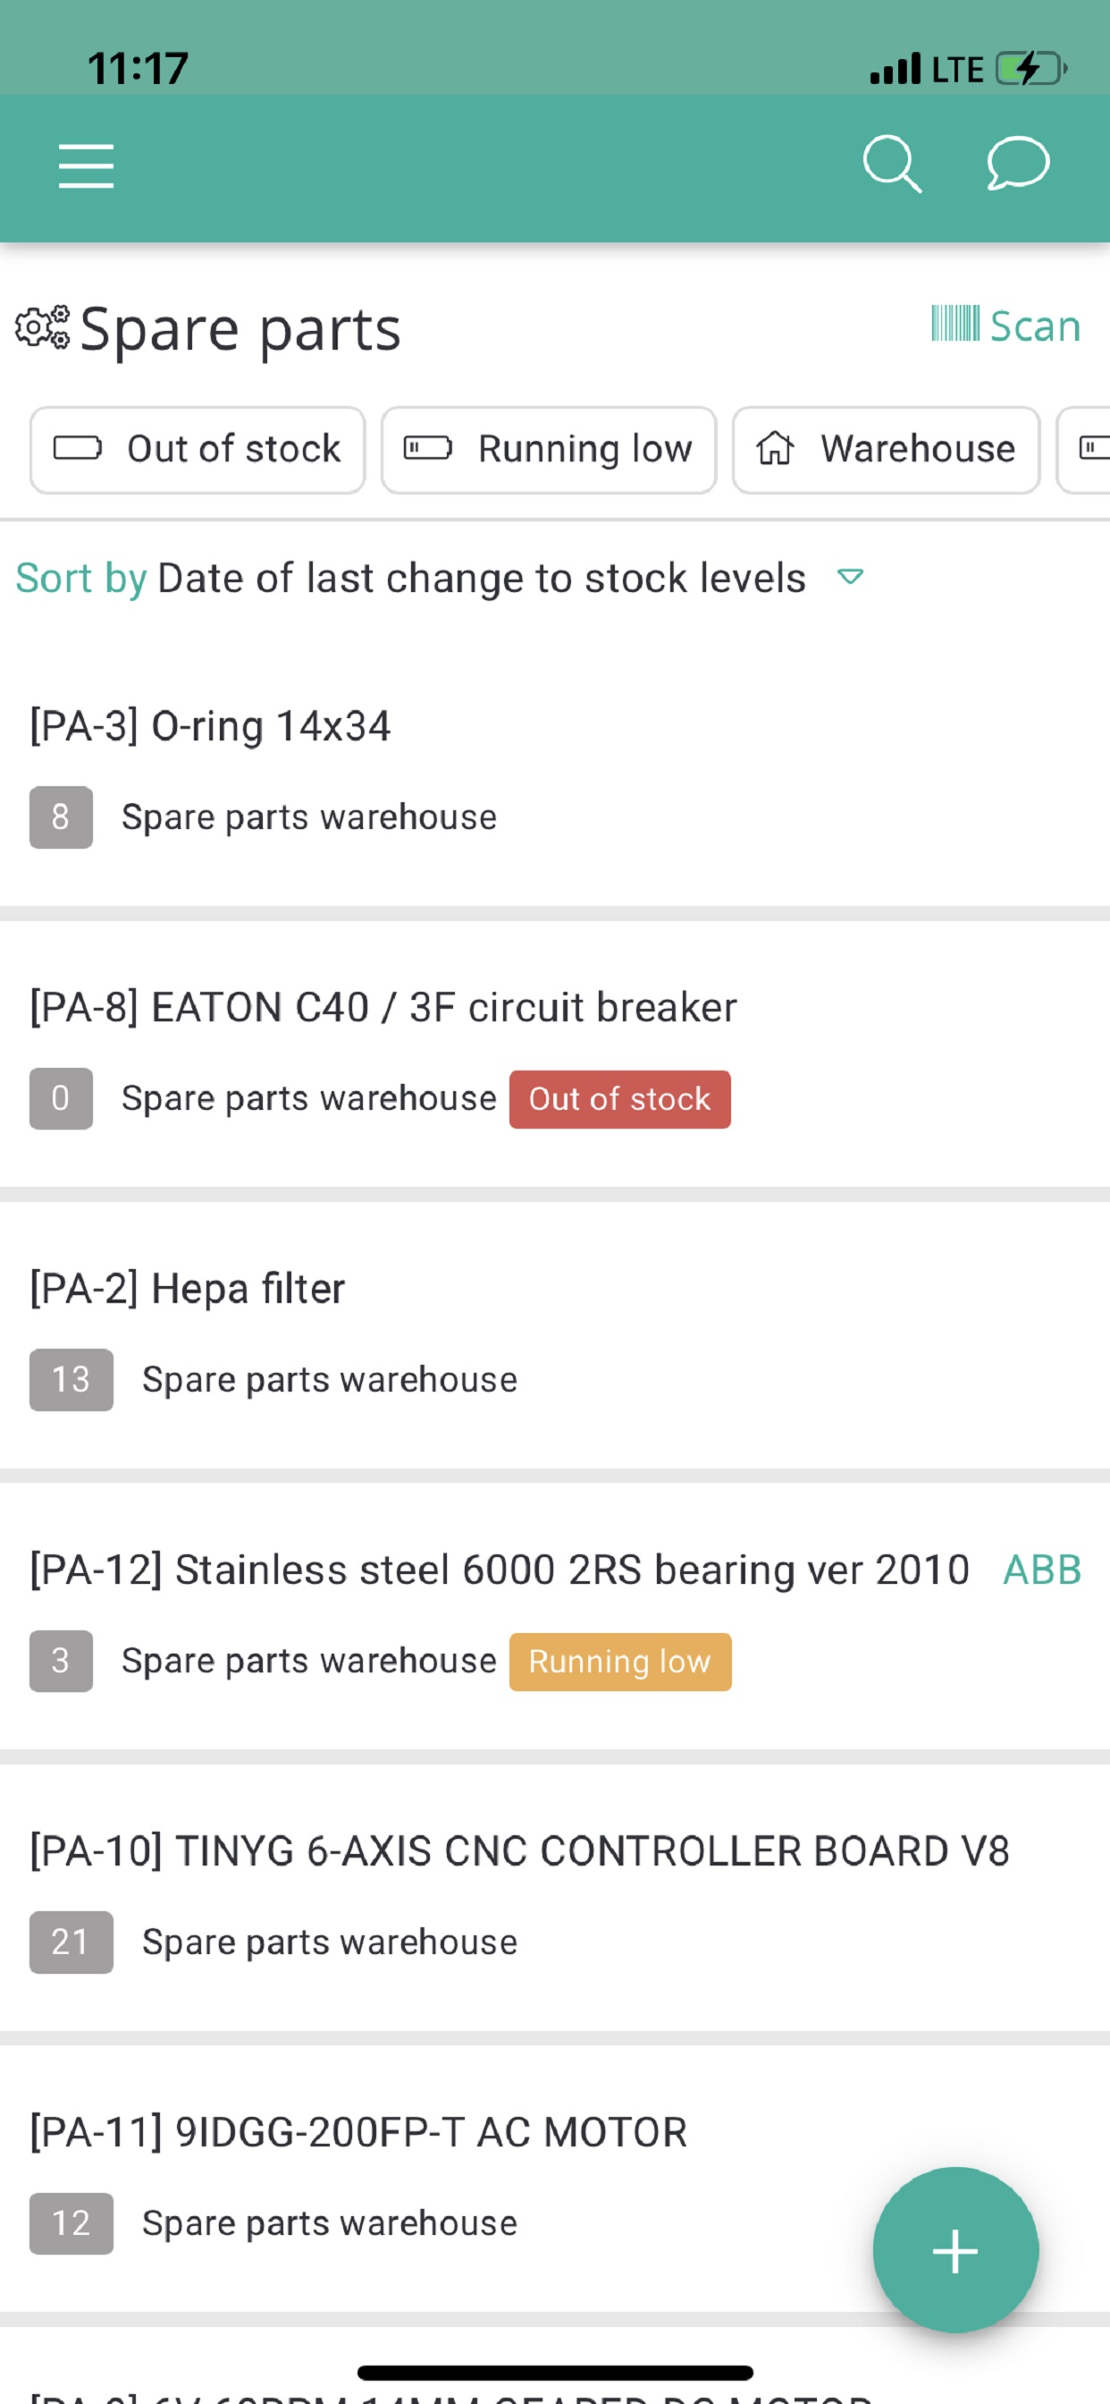Open the Date of last change sort selector
Image resolution: width=1110 pixels, height=2404 pixels.
pyautogui.click(x=482, y=579)
